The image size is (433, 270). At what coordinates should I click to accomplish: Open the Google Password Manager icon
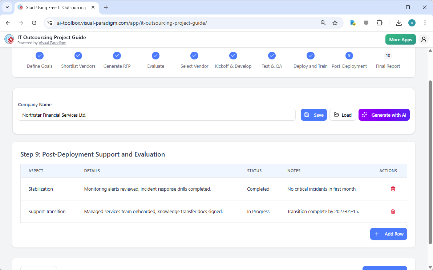click(353, 22)
